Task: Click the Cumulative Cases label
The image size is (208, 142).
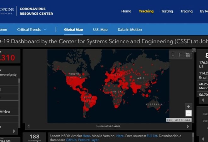Action: [108, 126]
